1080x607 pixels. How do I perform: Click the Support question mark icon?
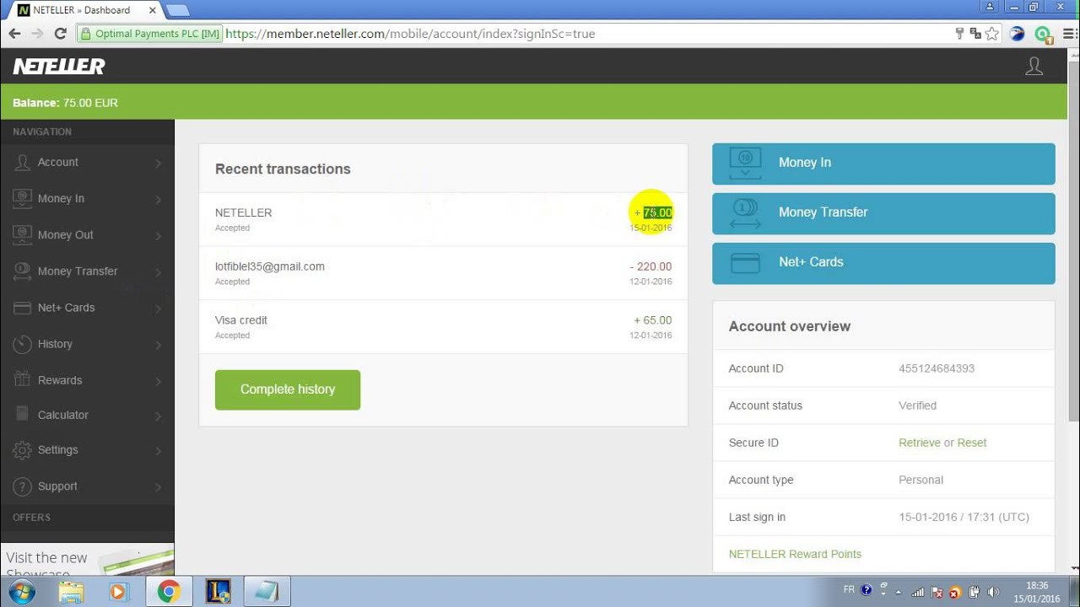(x=23, y=486)
